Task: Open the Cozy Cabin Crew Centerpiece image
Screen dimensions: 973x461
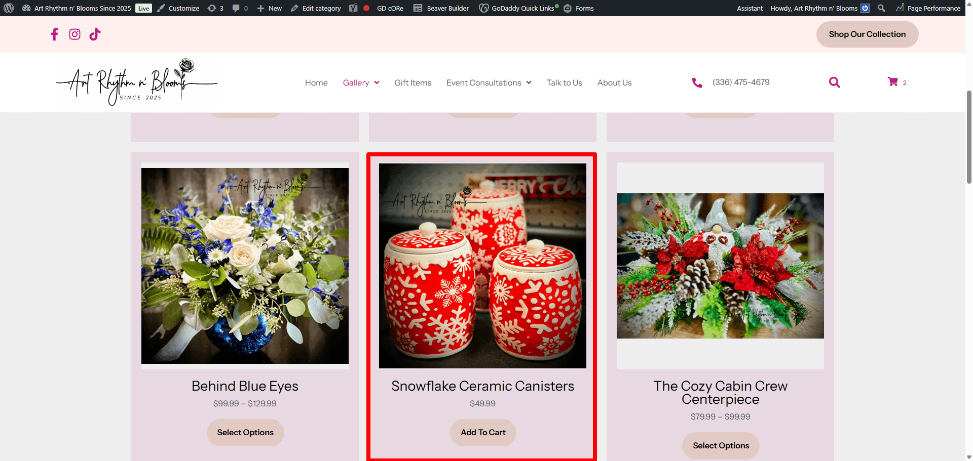Action: [x=720, y=266]
